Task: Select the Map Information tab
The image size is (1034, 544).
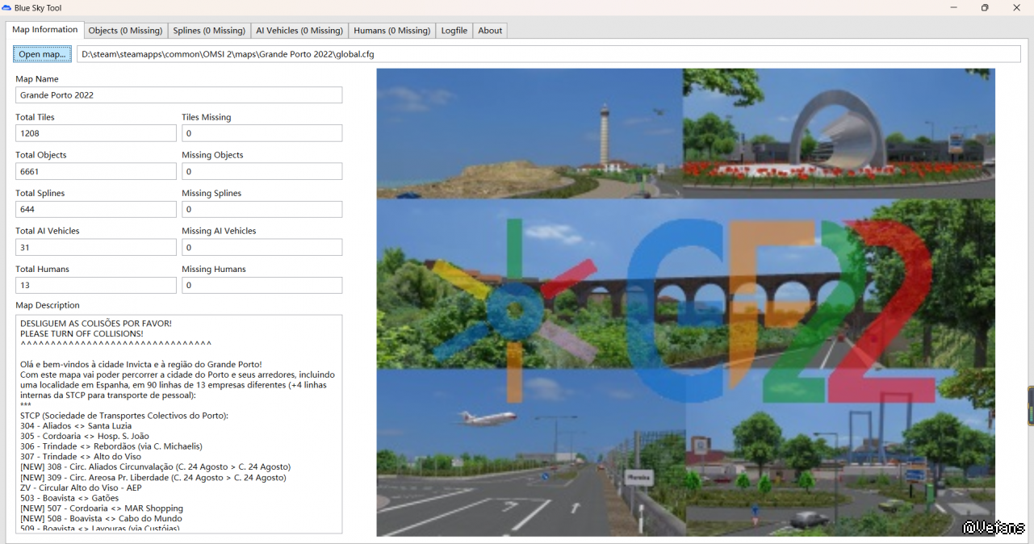Action: pyautogui.click(x=45, y=30)
